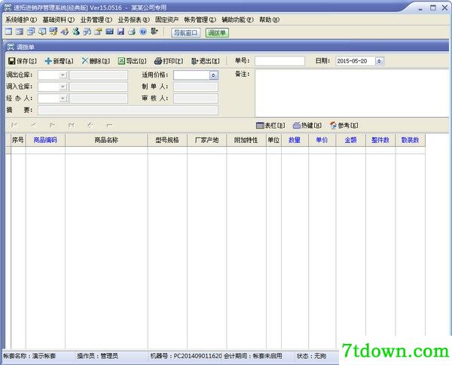
Task: Open the 帮助 menu
Action: [x=269, y=20]
